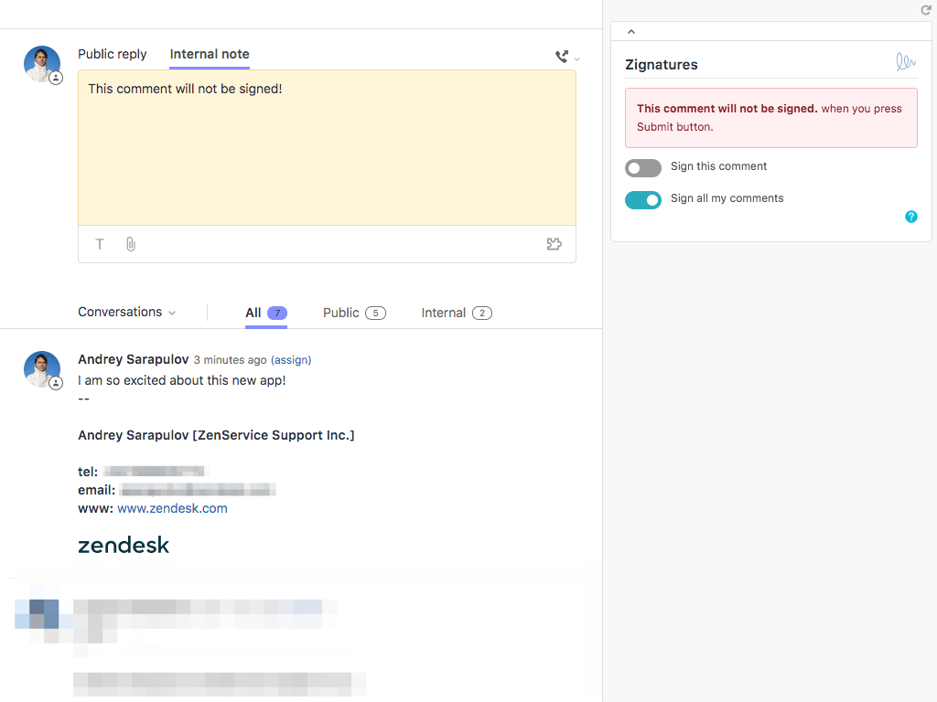Click the refresh apps icon
The image size is (937, 702).
click(x=925, y=10)
